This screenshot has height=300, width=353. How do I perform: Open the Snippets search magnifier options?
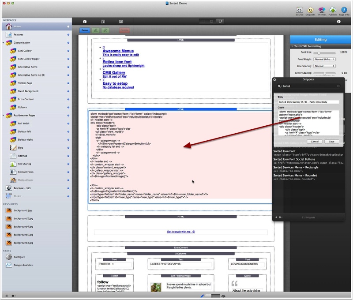pyautogui.click(x=280, y=86)
